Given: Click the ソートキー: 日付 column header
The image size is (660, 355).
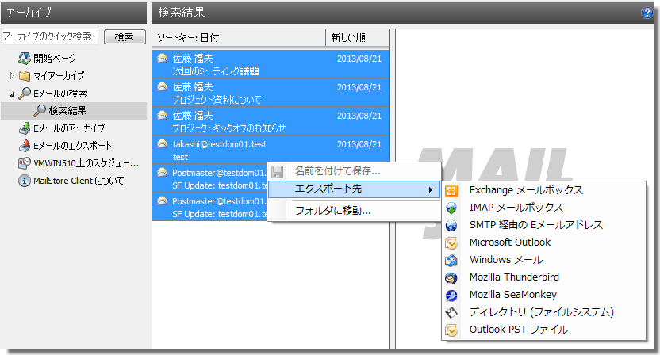Looking at the screenshot, I should (239, 38).
